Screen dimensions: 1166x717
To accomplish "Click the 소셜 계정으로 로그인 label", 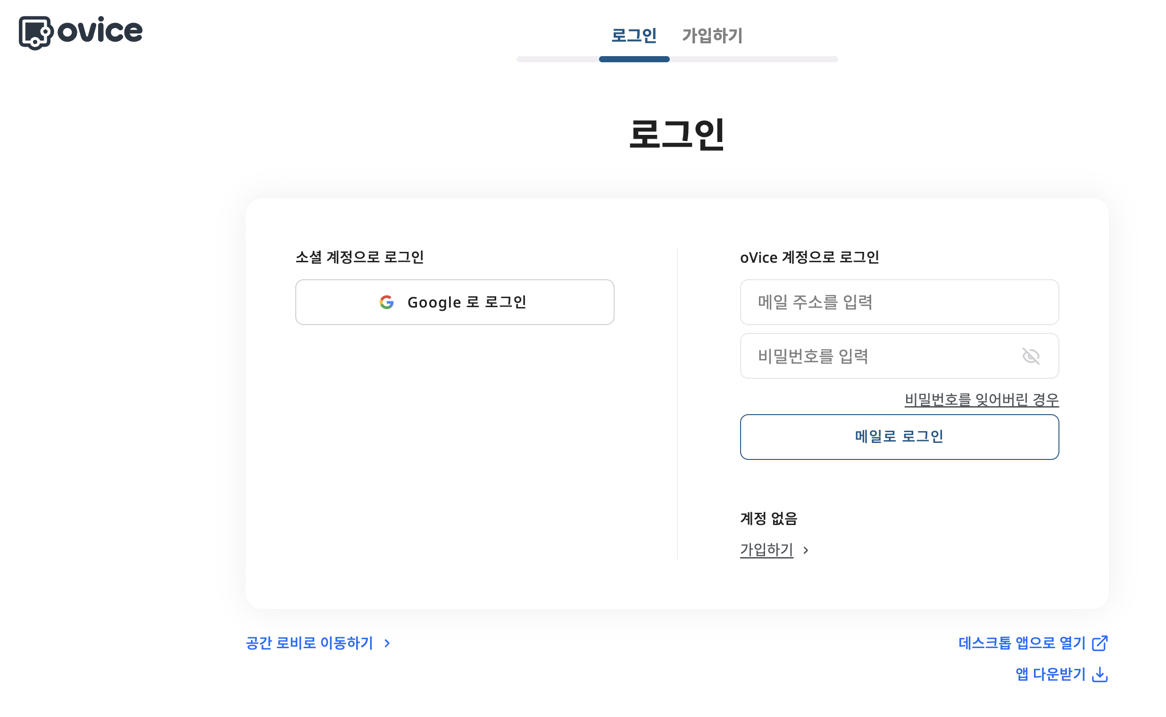I will tap(360, 257).
